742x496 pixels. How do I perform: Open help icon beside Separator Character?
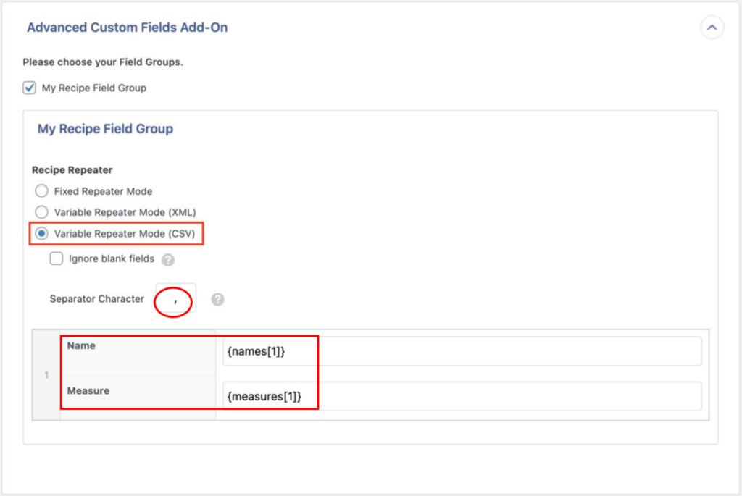tap(217, 299)
